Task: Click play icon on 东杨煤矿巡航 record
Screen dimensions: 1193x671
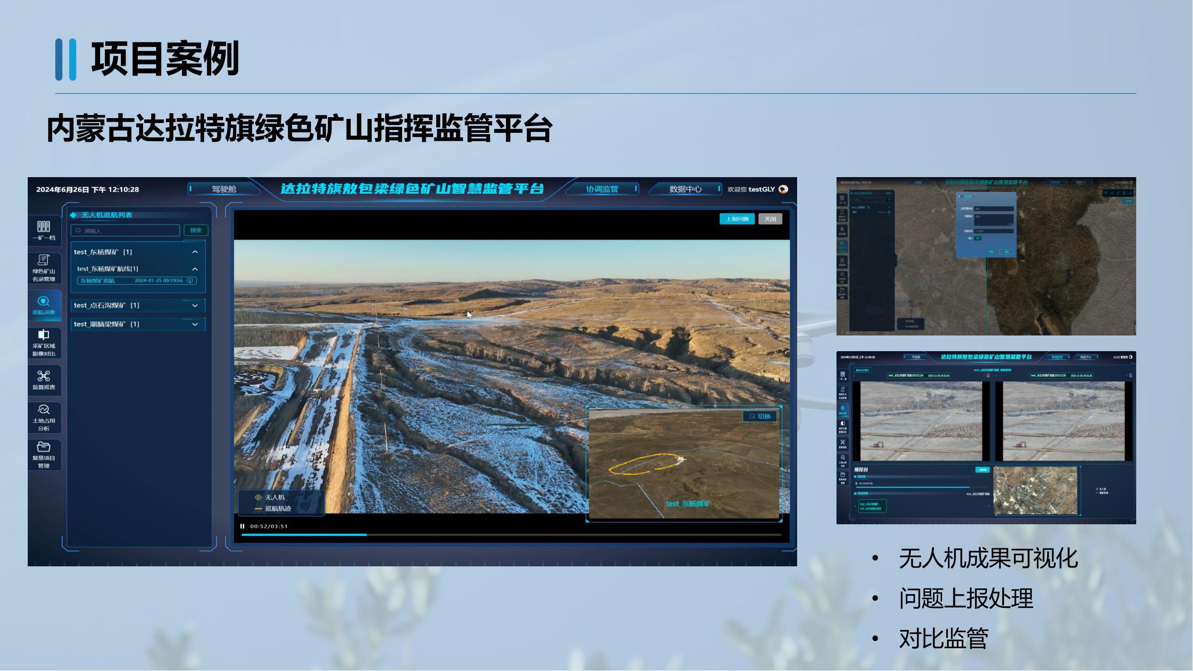Action: click(190, 280)
